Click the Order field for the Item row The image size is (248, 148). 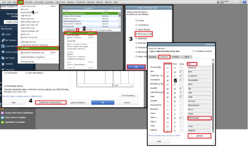[182, 72]
